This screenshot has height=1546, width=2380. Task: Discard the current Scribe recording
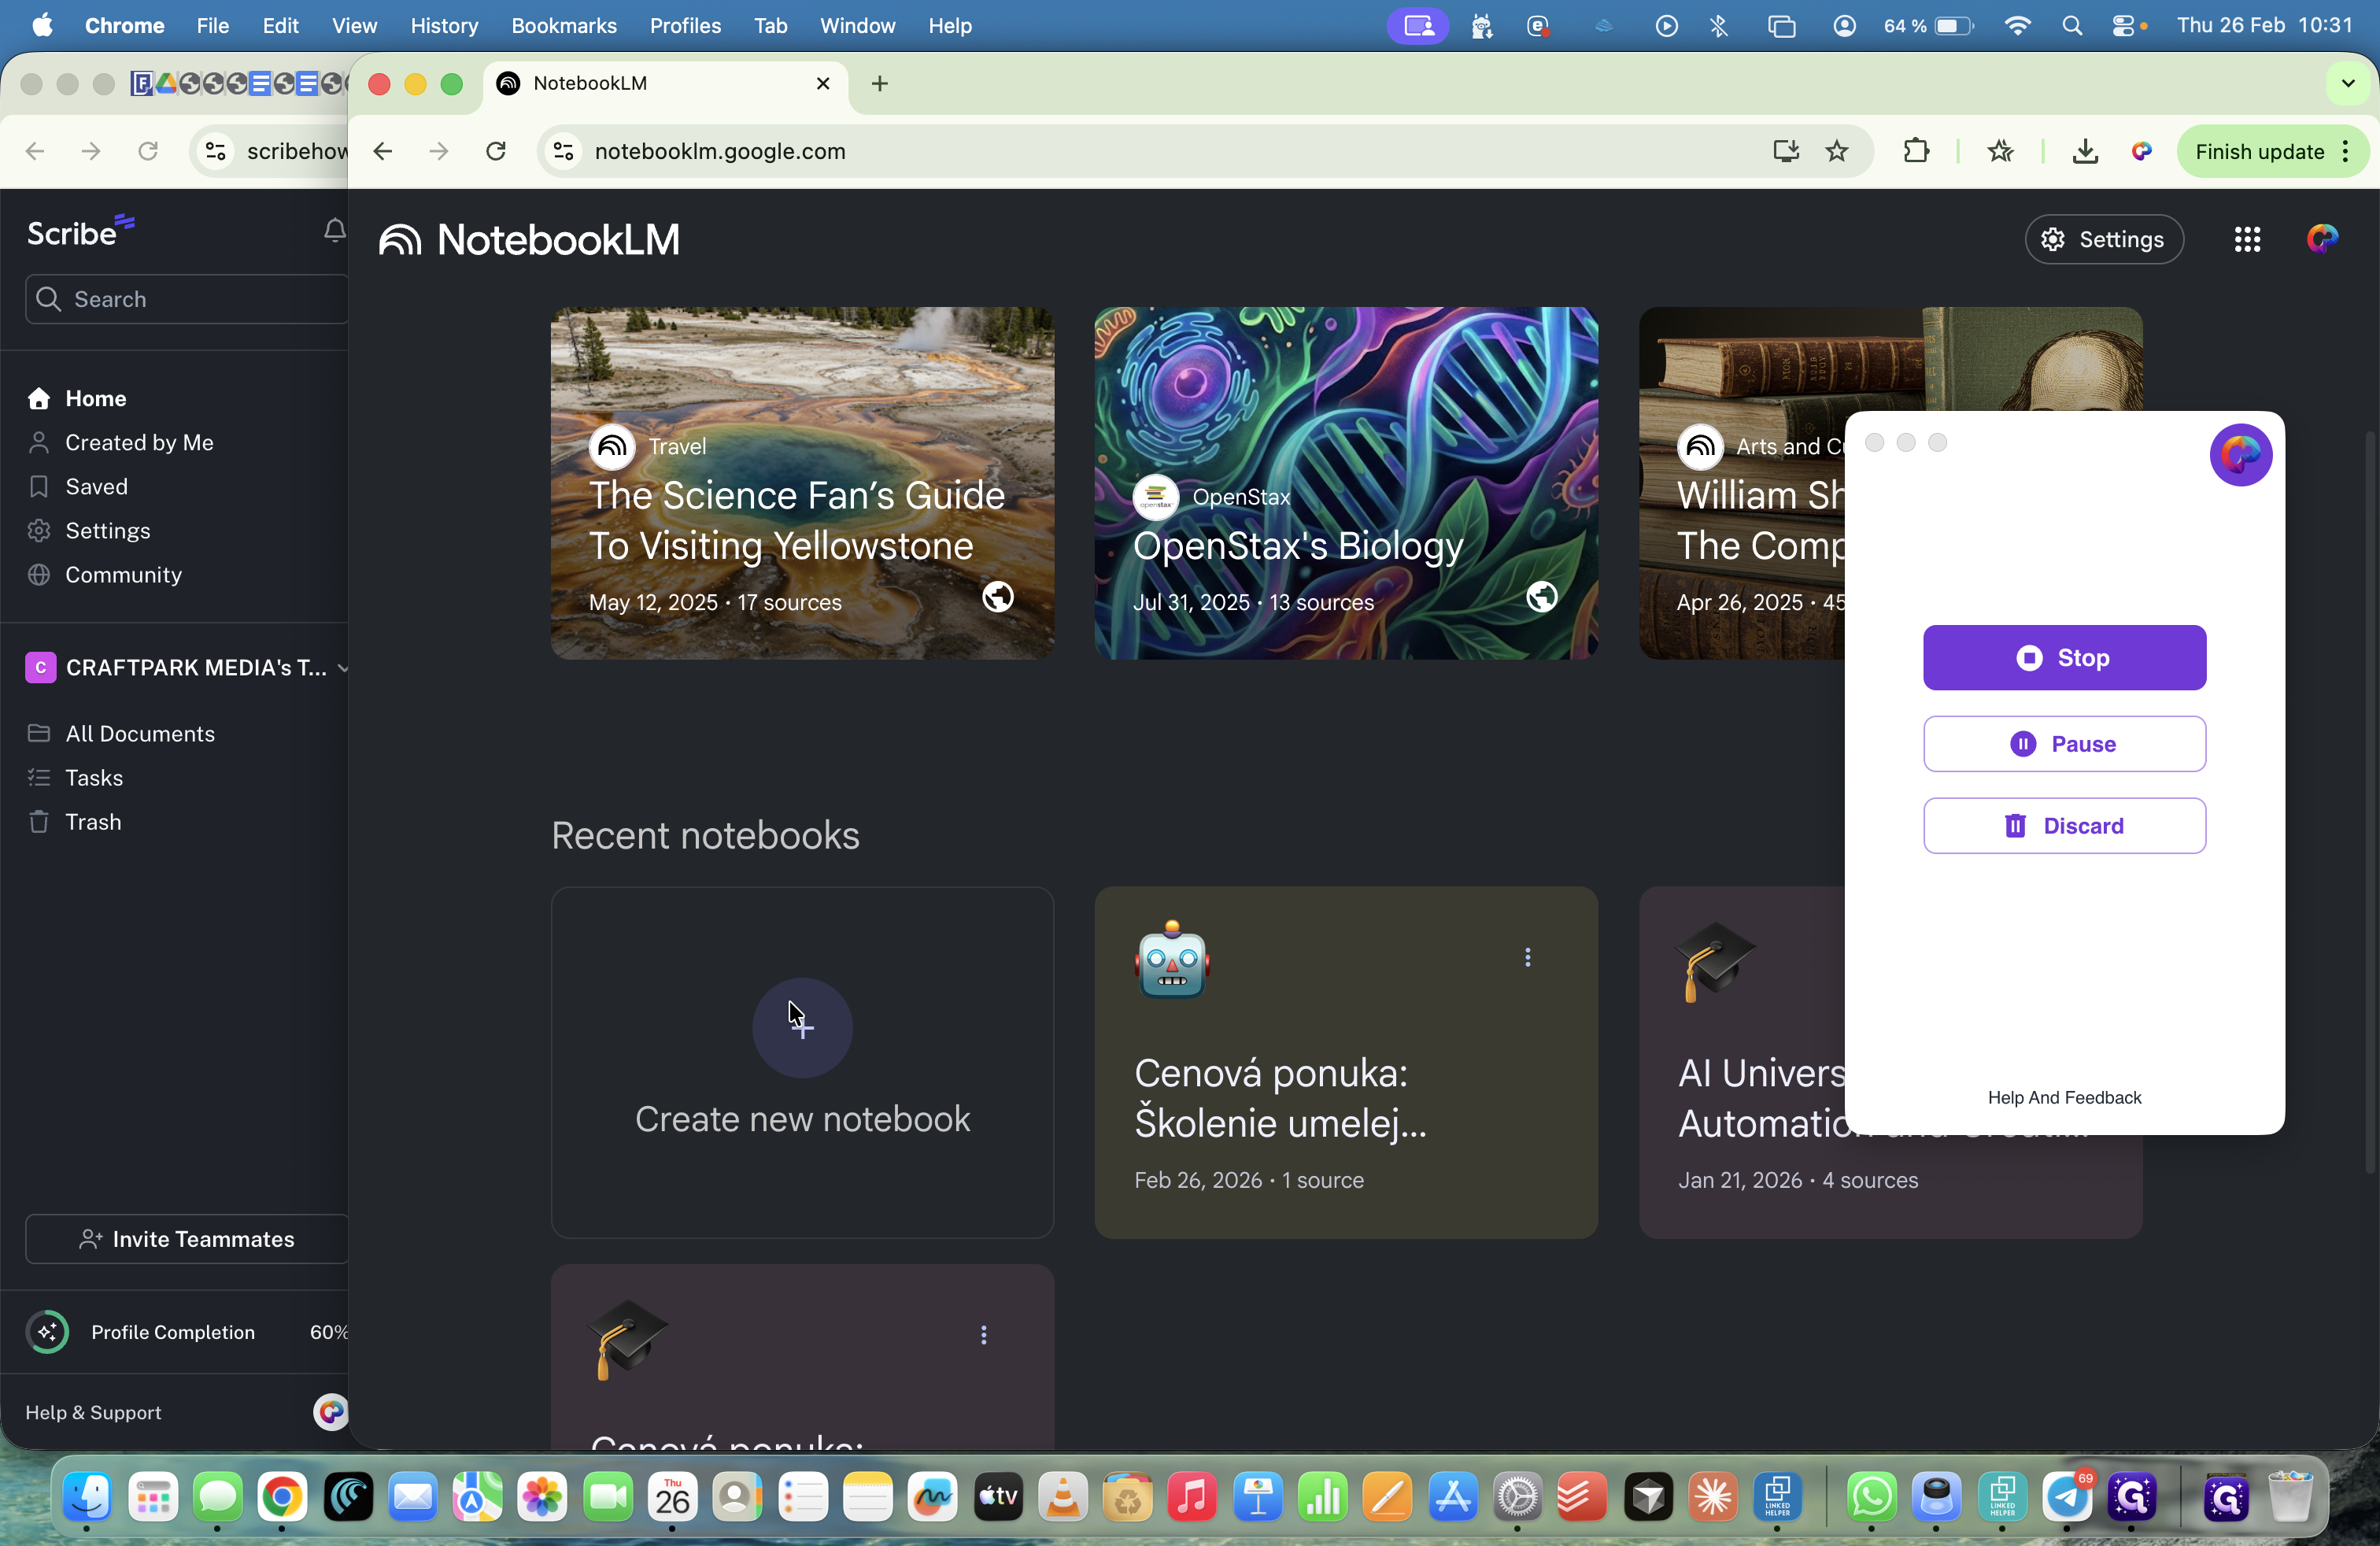click(x=2063, y=826)
